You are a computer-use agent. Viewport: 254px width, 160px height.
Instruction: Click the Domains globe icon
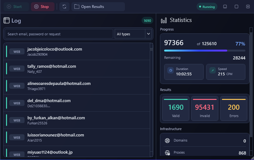pyautogui.click(x=167, y=141)
